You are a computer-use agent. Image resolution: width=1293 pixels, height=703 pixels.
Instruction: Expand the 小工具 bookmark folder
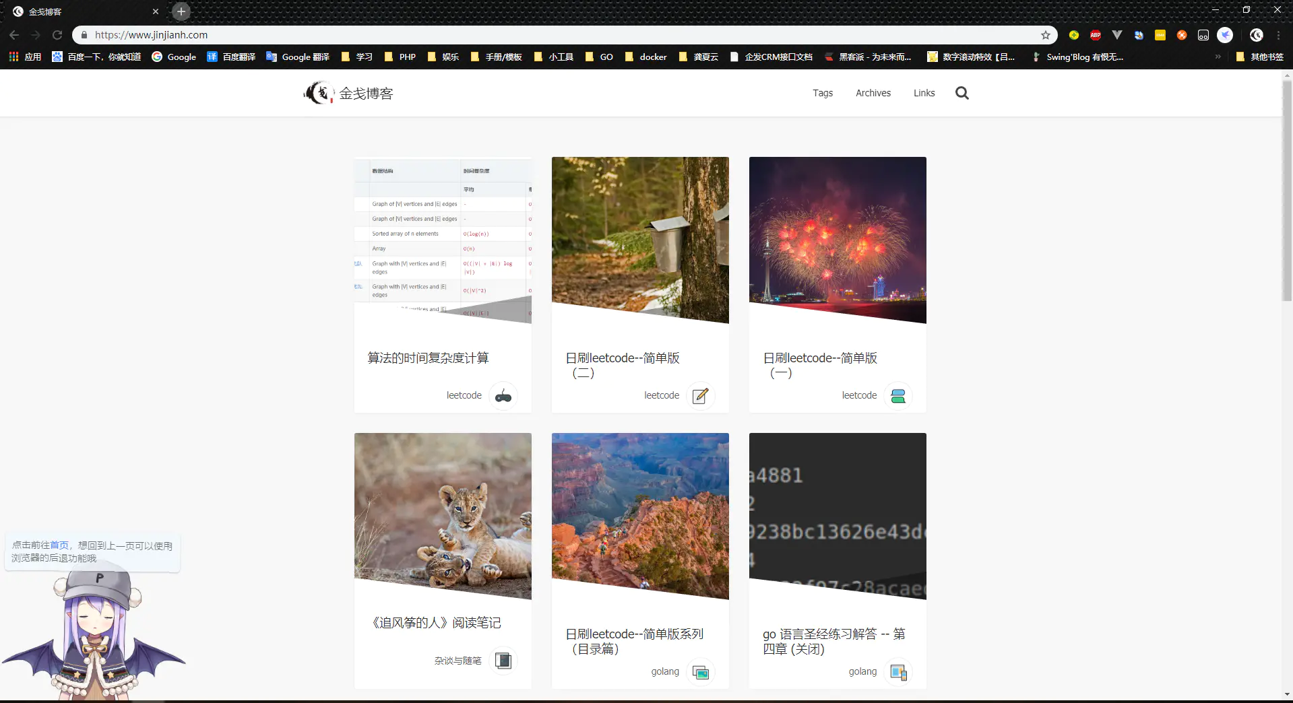point(554,57)
